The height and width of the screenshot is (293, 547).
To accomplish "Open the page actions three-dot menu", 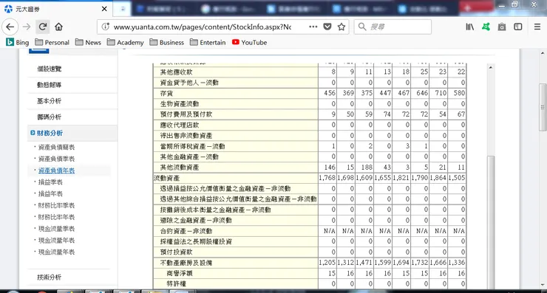I will point(313,27).
